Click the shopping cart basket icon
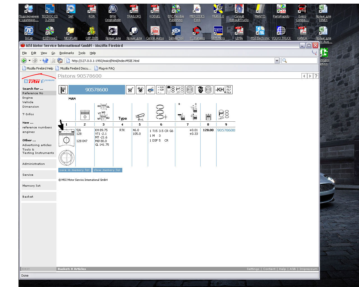The height and width of the screenshot is (287, 359). (130, 90)
